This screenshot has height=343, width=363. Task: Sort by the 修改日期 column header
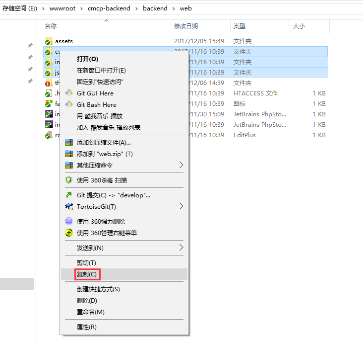[186, 26]
